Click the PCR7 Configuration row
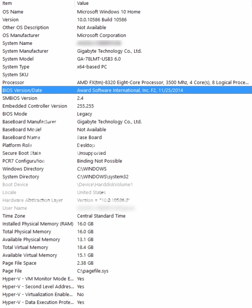 24,161
